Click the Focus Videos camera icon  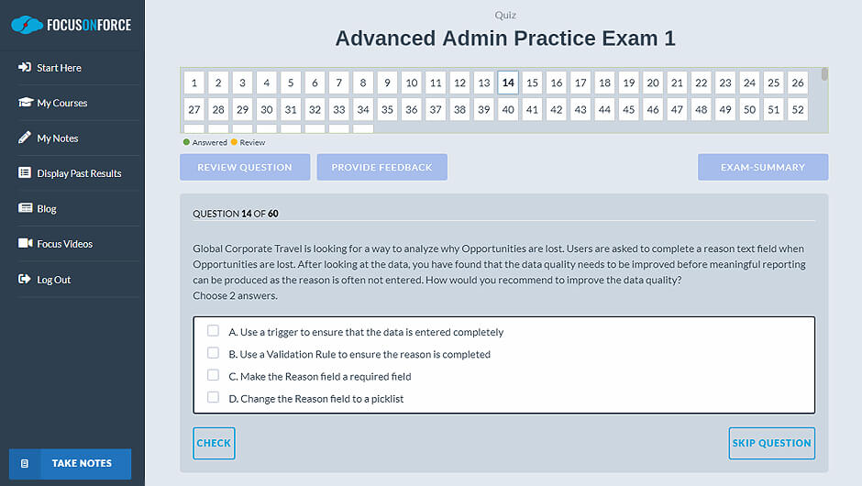coord(25,244)
